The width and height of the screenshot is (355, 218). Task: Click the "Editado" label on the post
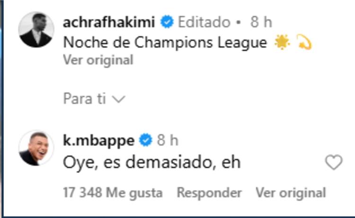coord(204,22)
